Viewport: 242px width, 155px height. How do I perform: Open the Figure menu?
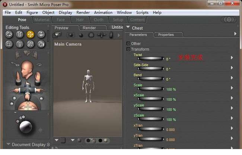[32, 13]
